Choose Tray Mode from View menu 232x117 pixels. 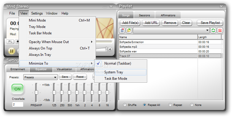pos(57,27)
